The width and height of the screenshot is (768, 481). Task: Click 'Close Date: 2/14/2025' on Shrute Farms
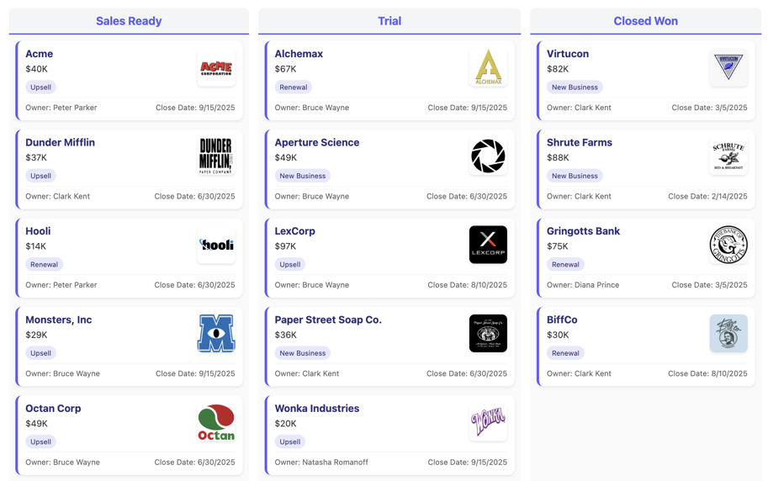707,197
